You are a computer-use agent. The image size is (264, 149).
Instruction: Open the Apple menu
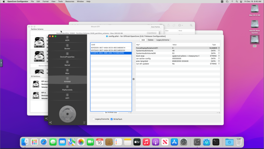point(4,1)
